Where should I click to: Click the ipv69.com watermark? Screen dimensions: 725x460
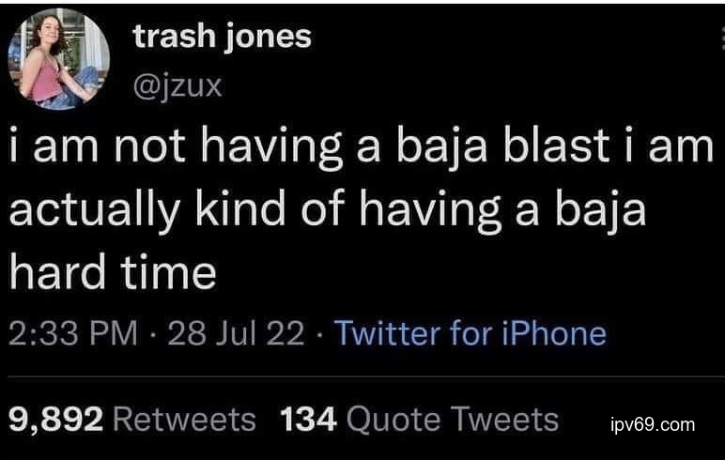click(x=653, y=425)
